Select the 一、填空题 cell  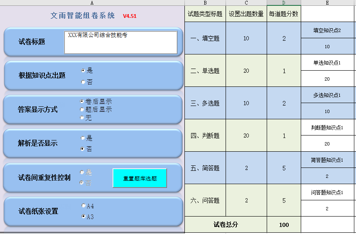click(205, 38)
